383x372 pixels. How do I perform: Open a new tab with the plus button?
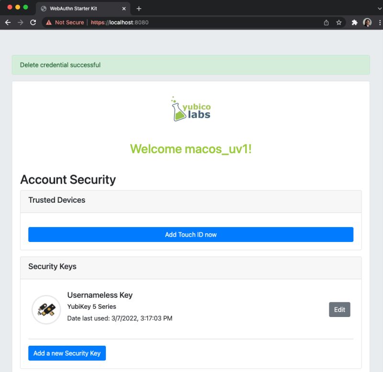click(139, 8)
